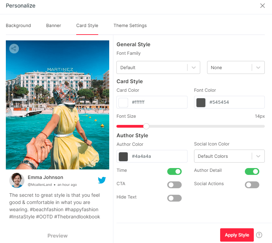Expand the None font dropdown
Screen dimensions: 272x243
tap(236, 67)
